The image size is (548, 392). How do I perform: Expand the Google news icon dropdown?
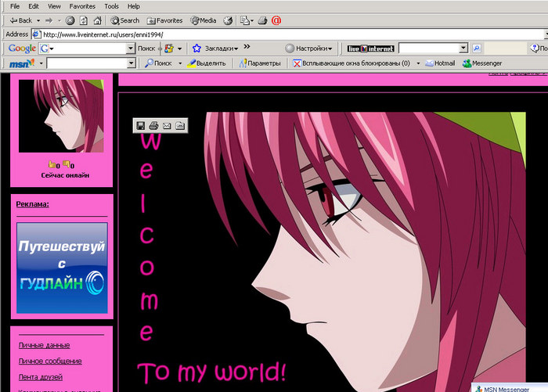pyautogui.click(x=179, y=49)
